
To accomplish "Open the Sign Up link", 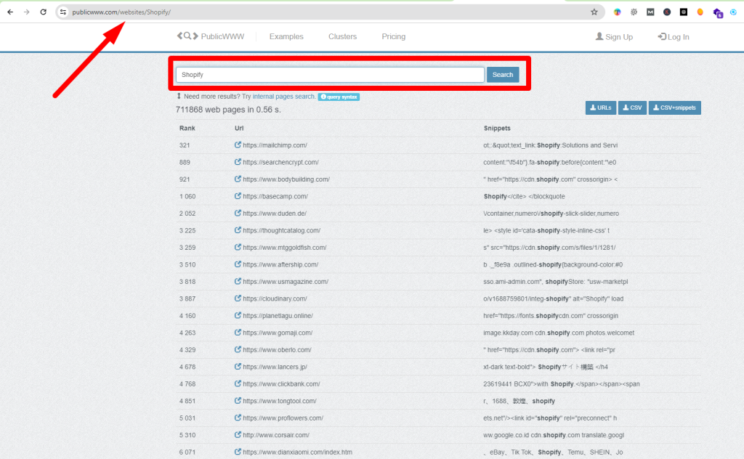I will pos(614,36).
